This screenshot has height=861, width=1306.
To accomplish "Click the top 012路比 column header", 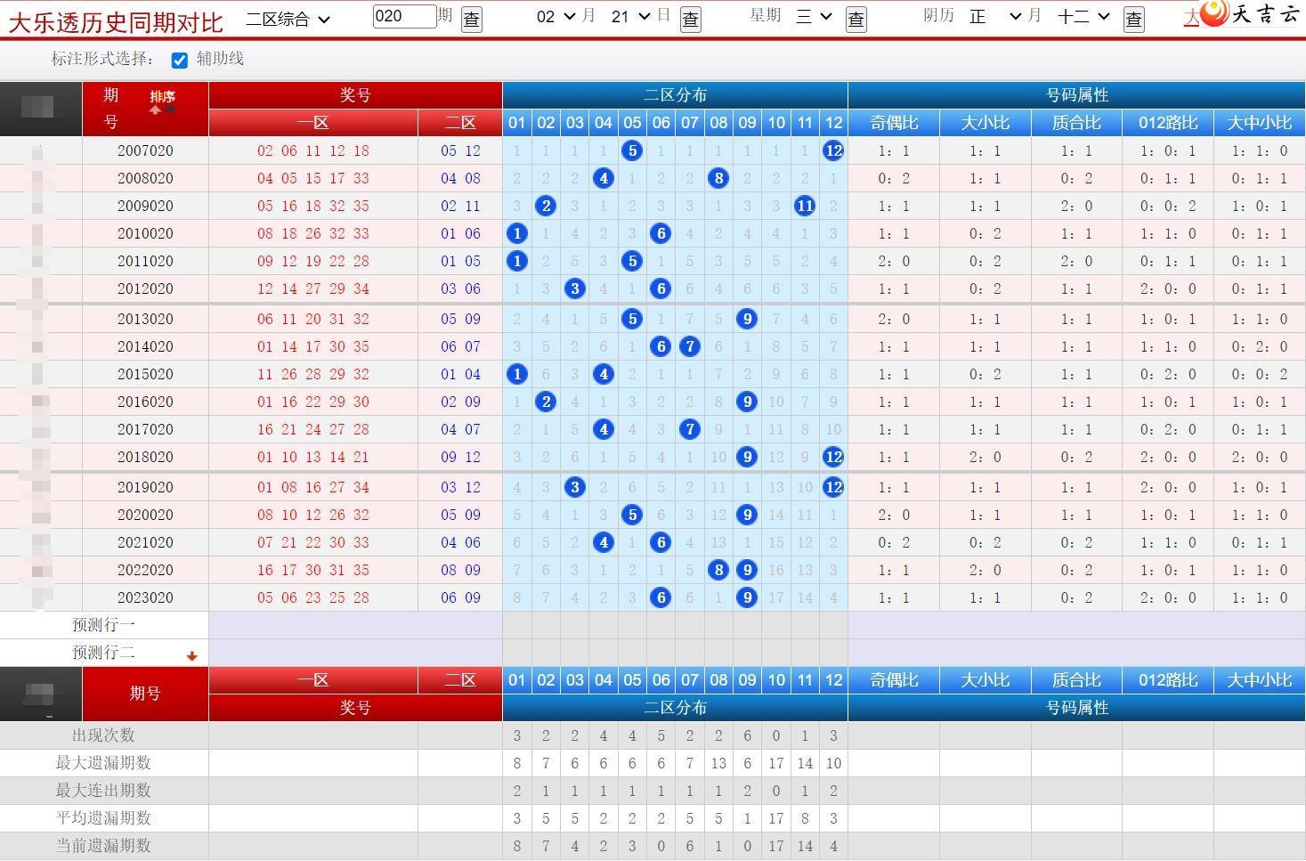I will point(1168,123).
